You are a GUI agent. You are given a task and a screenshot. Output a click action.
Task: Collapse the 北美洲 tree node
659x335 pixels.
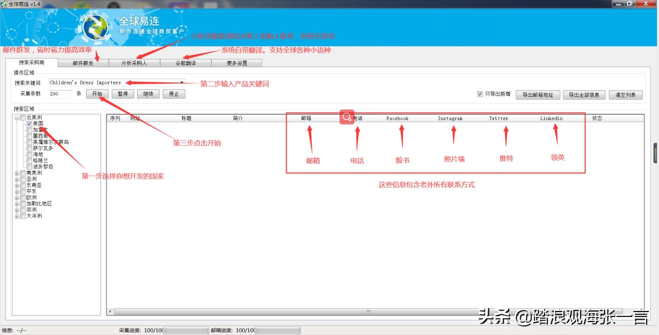pyautogui.click(x=16, y=117)
